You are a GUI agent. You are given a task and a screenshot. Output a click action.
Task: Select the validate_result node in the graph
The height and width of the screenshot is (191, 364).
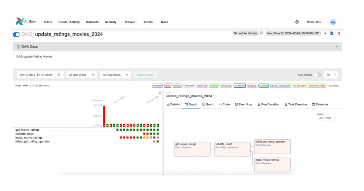coord(232,149)
